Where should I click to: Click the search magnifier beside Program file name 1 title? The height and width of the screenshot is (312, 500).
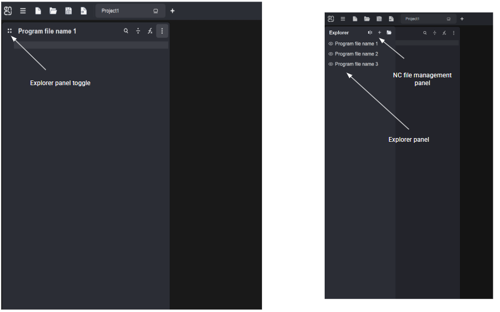click(x=126, y=31)
